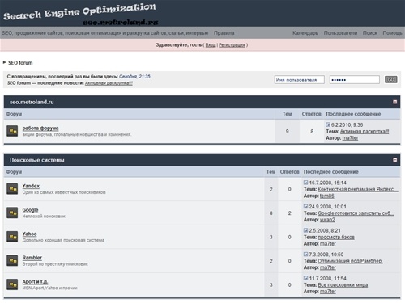This screenshot has height=303, width=405.
Task: Open the Google forum
Action: [30, 210]
